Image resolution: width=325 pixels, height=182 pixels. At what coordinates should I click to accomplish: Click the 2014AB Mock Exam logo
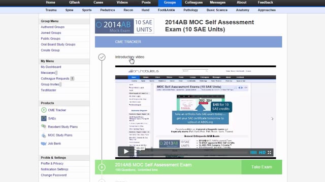124,26
